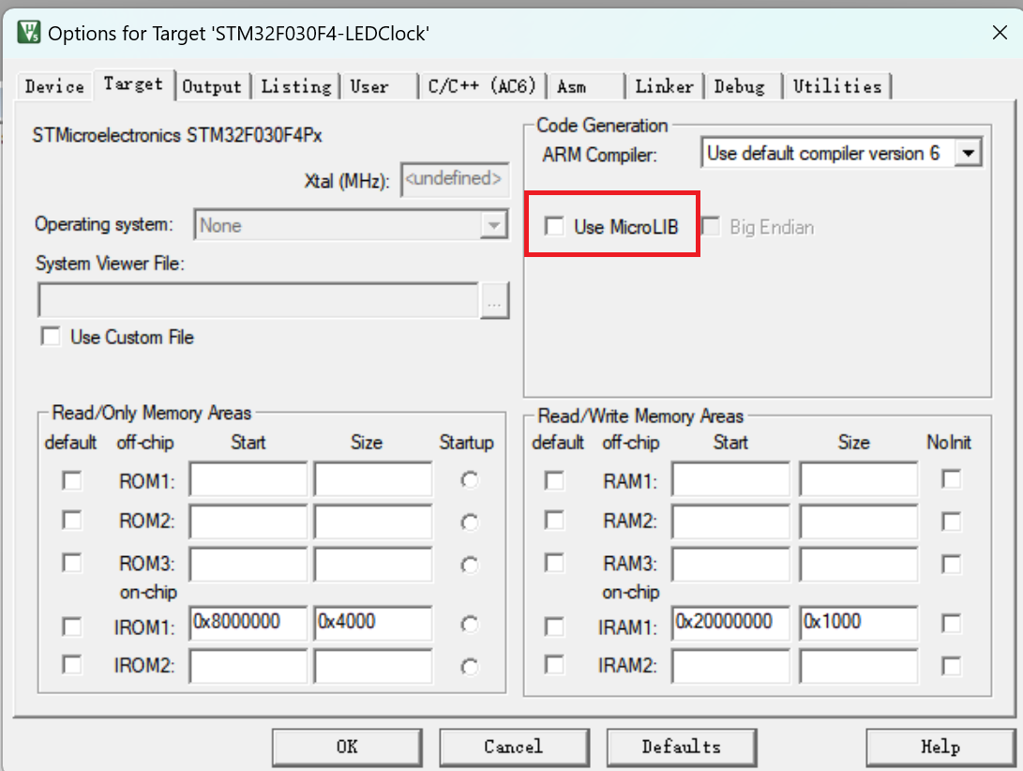
Task: Enable the IROM2 default checkbox
Action: point(72,665)
